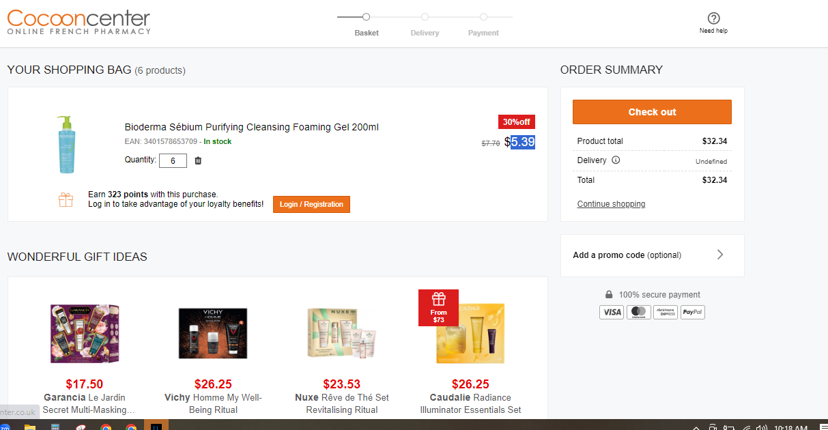This screenshot has width=828, height=430.
Task: Click Login / Registration button
Action: coord(311,204)
